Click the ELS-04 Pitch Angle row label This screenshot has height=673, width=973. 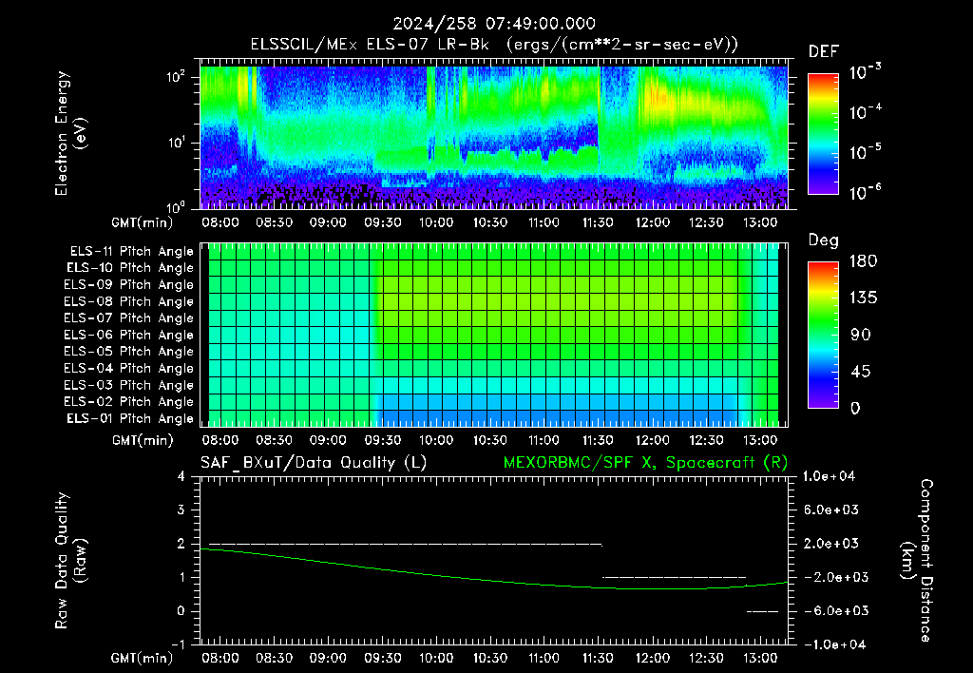129,369
